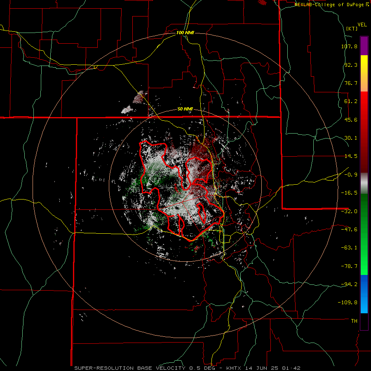Viewport: 371px width, 371px height.
Task: Click the VEL legend title
Action: pyautogui.click(x=362, y=25)
